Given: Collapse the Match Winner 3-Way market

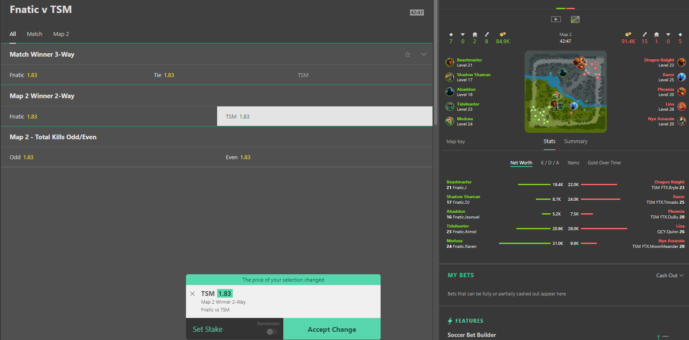Looking at the screenshot, I should pos(424,55).
